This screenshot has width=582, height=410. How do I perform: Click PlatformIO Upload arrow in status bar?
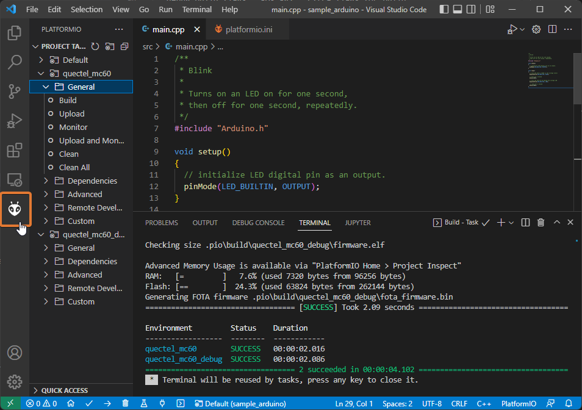(107, 403)
